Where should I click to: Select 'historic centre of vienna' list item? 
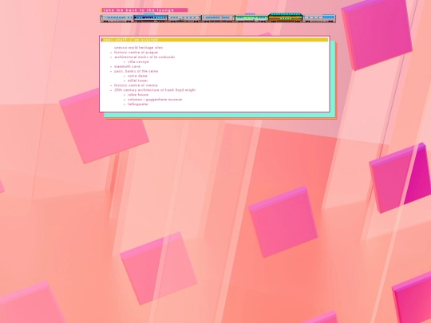point(136,85)
